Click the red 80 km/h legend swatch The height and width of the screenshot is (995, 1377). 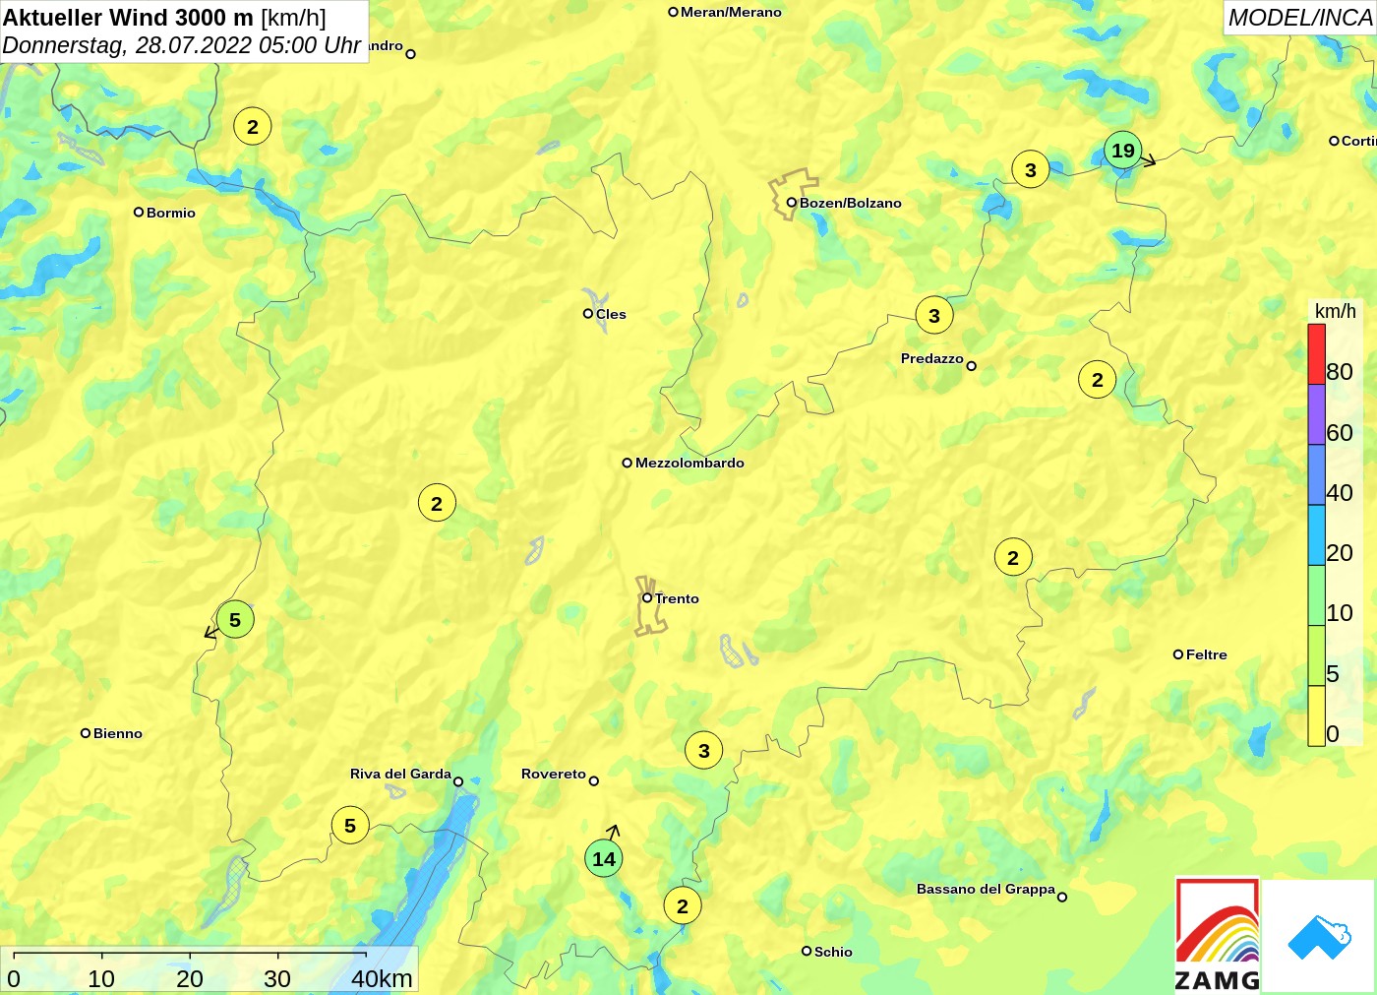(x=1316, y=354)
